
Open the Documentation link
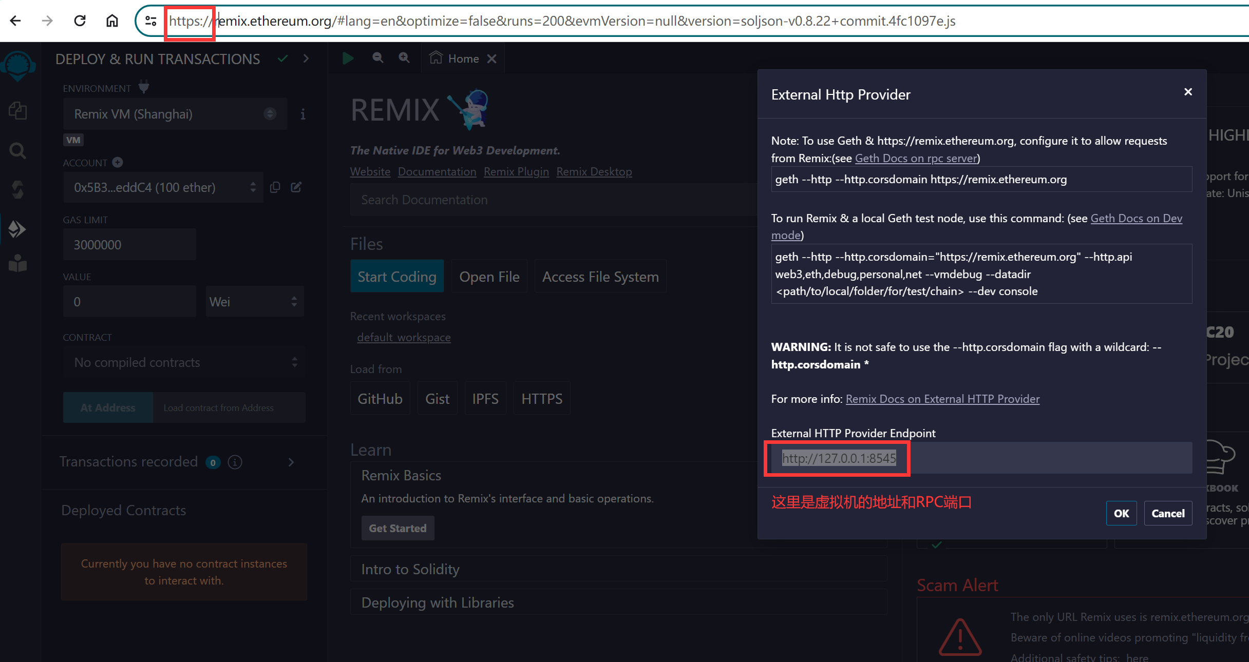point(437,171)
